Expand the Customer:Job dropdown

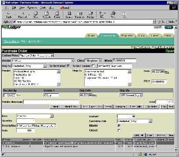point(150,121)
